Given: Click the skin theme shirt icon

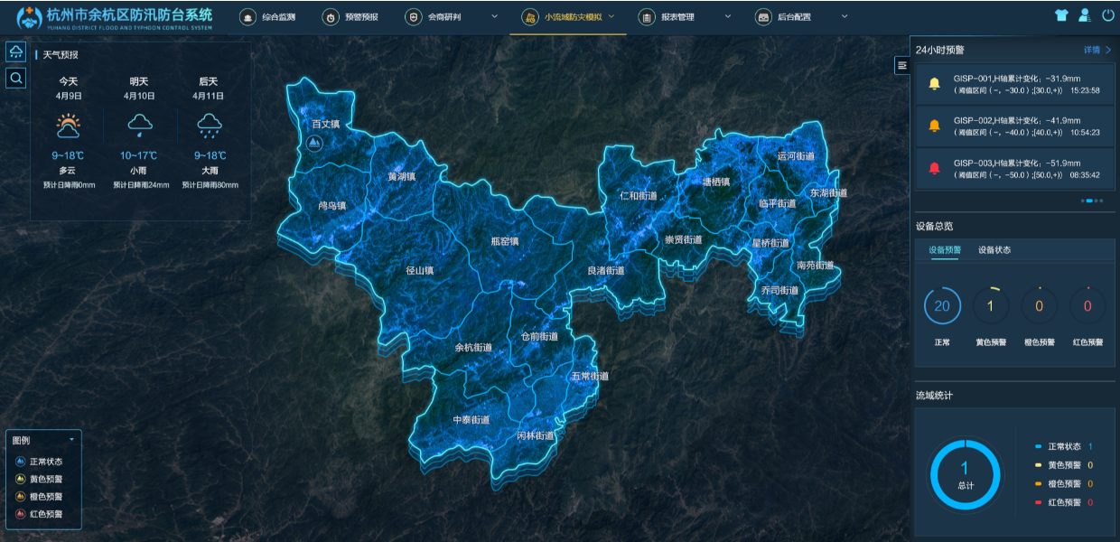Looking at the screenshot, I should pyautogui.click(x=1061, y=15).
